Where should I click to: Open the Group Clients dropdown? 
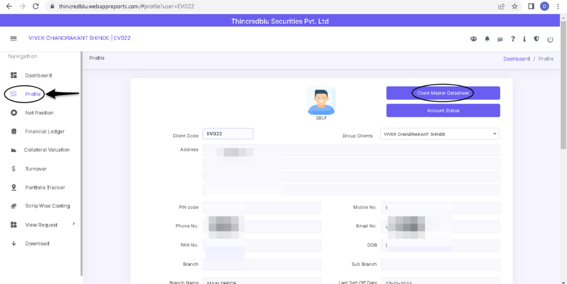[439, 133]
